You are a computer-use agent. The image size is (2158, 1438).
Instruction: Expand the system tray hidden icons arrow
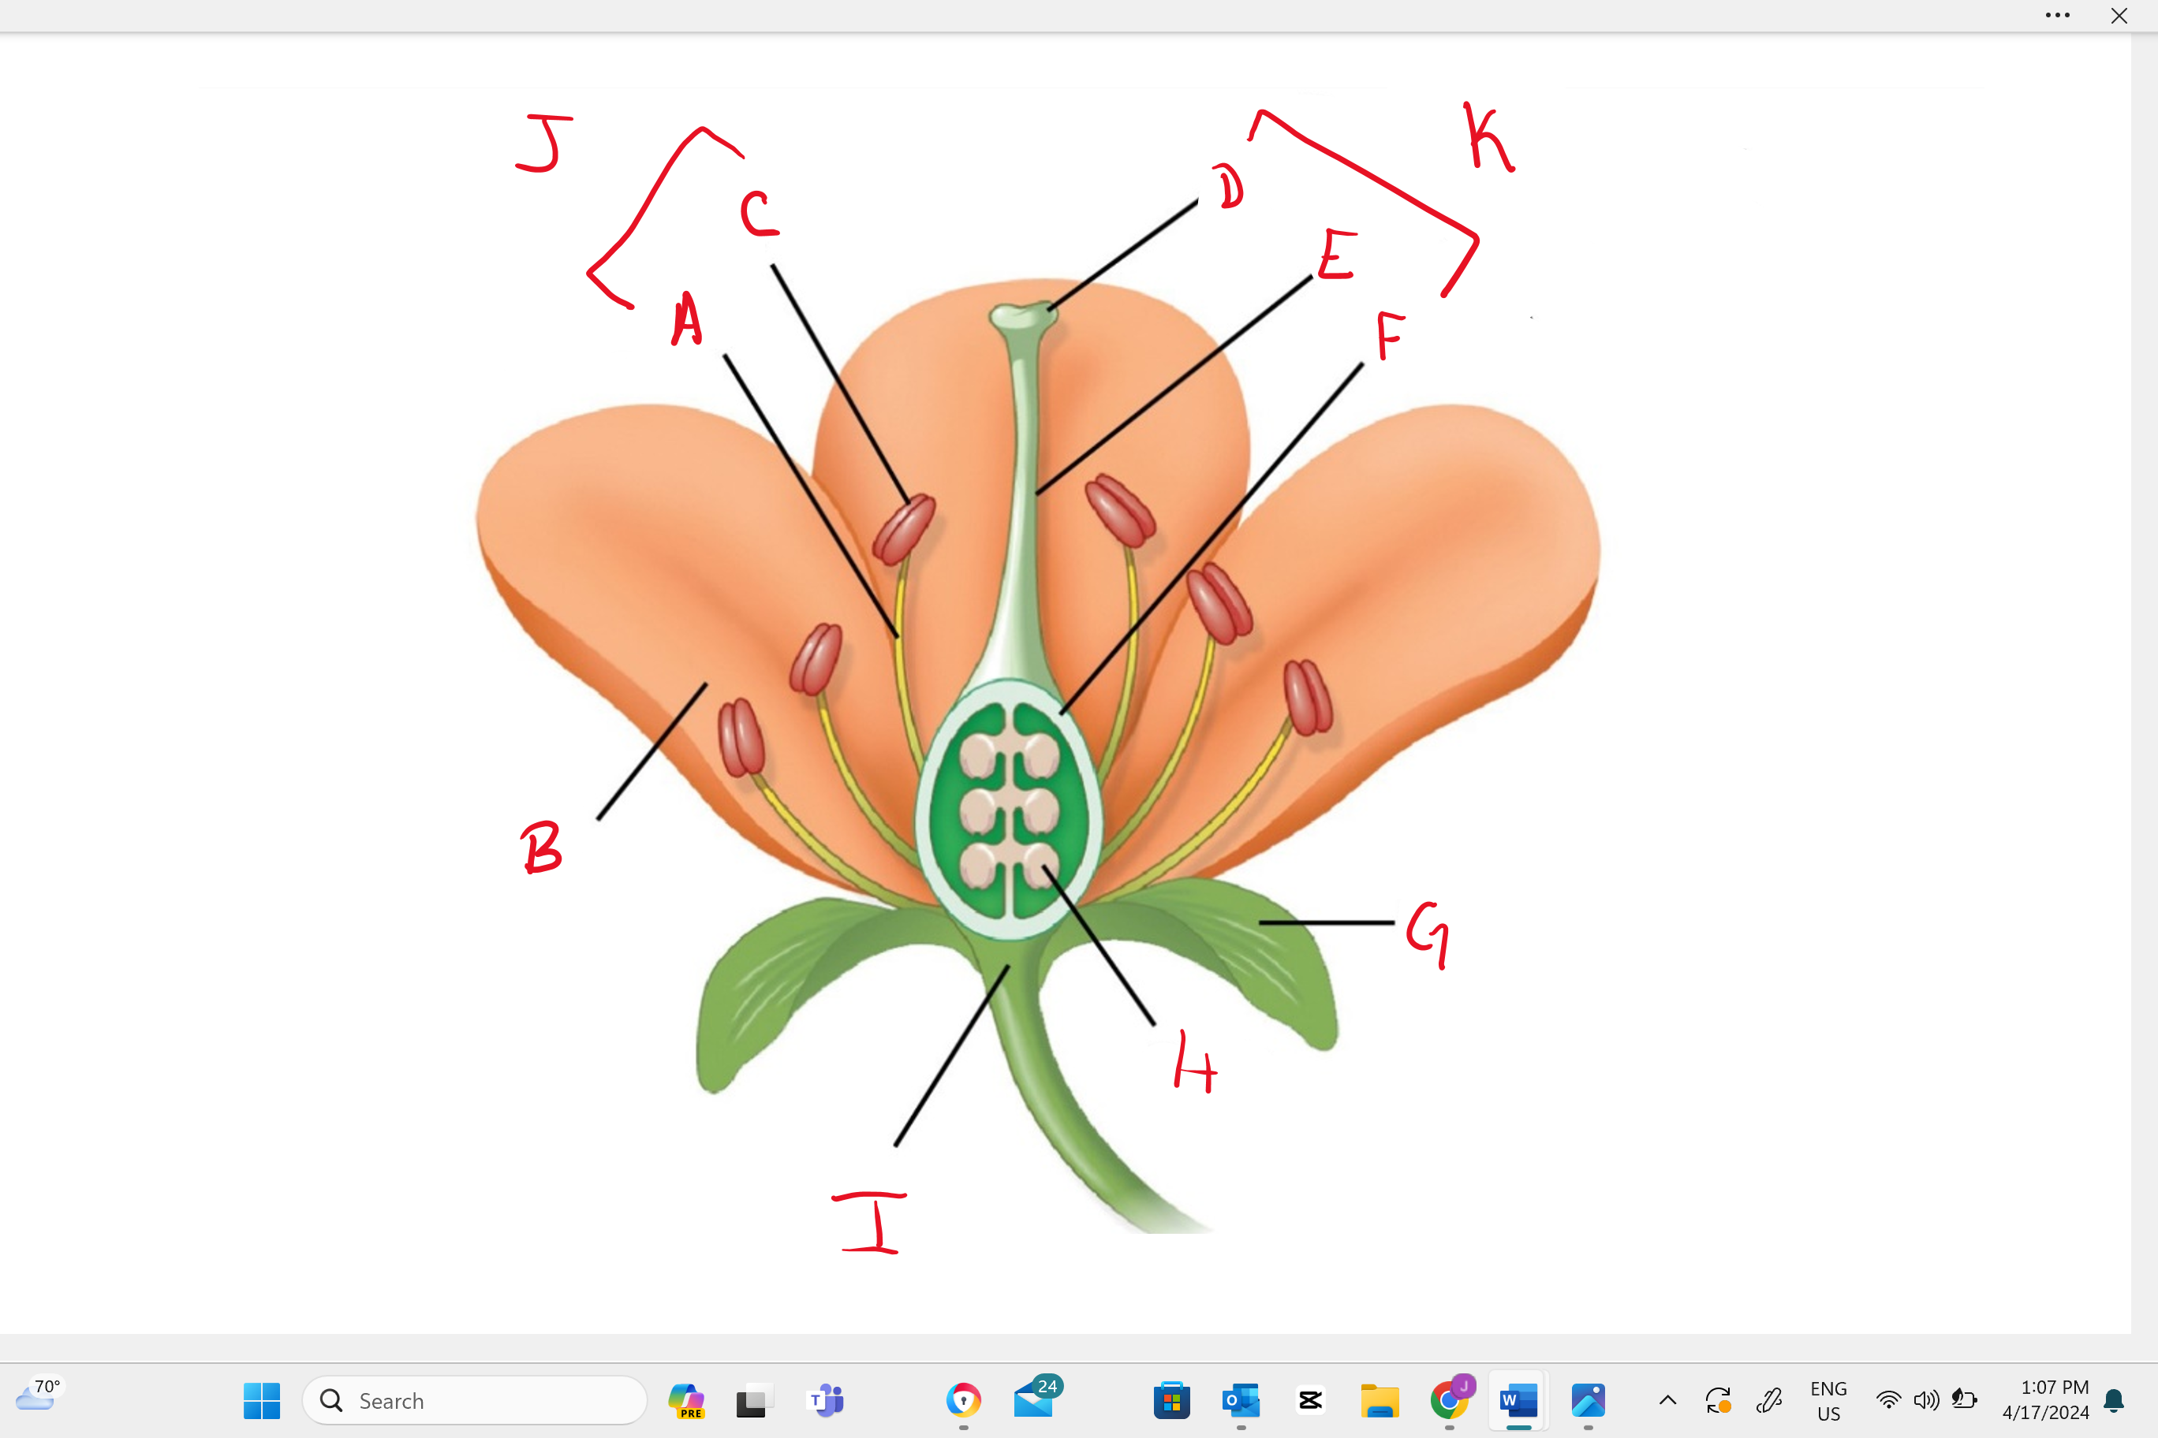[1668, 1399]
